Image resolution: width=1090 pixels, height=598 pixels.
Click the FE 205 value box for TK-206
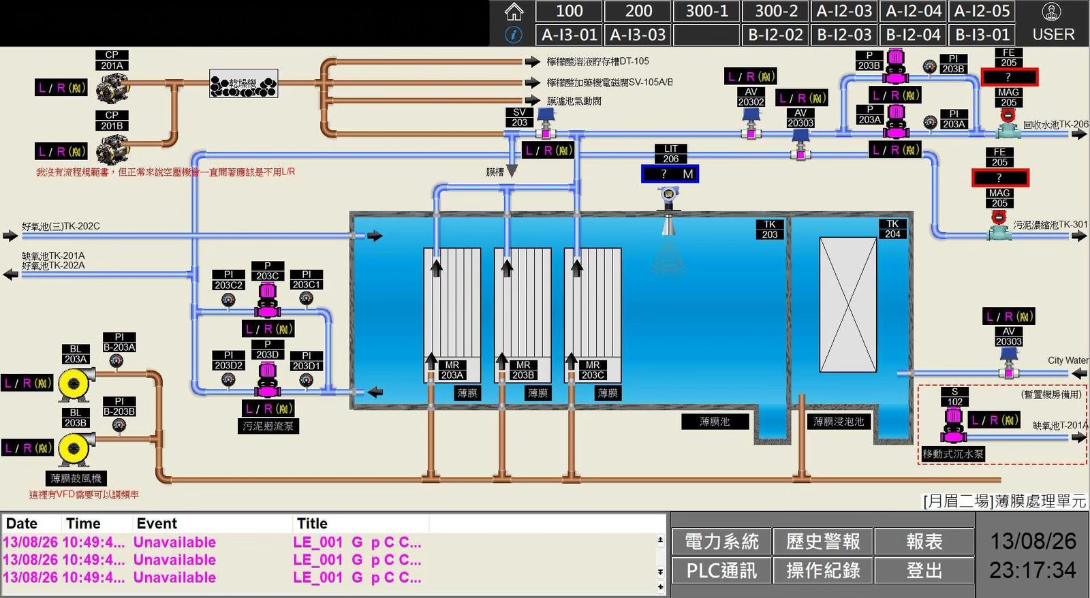click(x=1009, y=77)
